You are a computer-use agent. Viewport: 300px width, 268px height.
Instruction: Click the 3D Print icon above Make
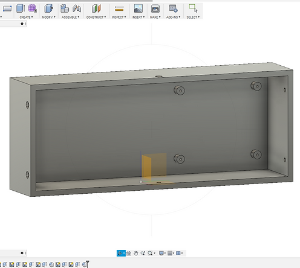(155, 8)
